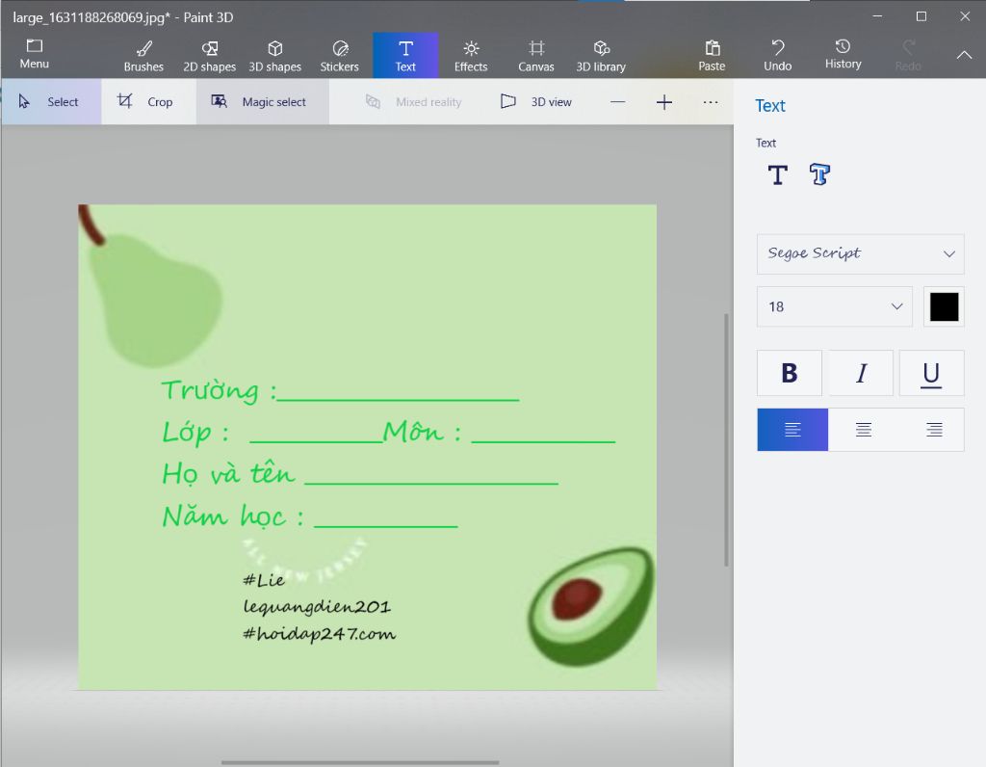
Task: Open the Segoe Script font dropdown
Action: [860, 254]
